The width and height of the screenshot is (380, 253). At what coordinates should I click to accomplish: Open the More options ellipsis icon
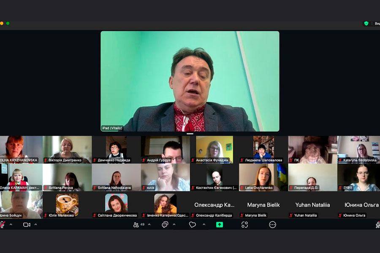point(272,225)
